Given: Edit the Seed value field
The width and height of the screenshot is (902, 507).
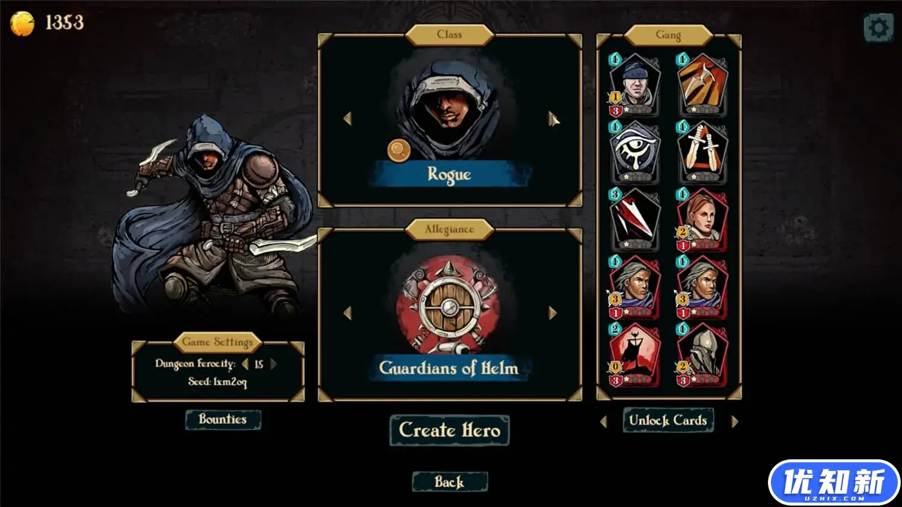Looking at the screenshot, I should click(218, 382).
